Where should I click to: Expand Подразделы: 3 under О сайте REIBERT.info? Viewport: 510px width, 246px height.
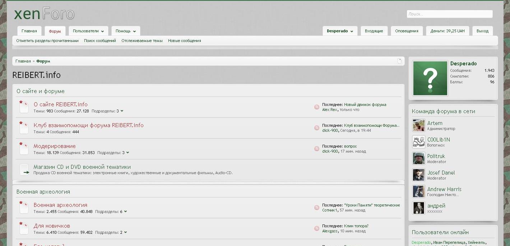tap(122, 111)
